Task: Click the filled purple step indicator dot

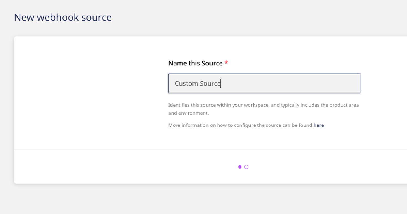Action: coord(240,167)
